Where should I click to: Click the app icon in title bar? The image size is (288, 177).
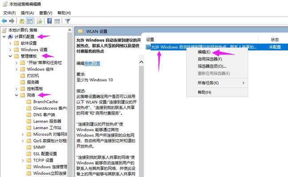tap(5, 4)
